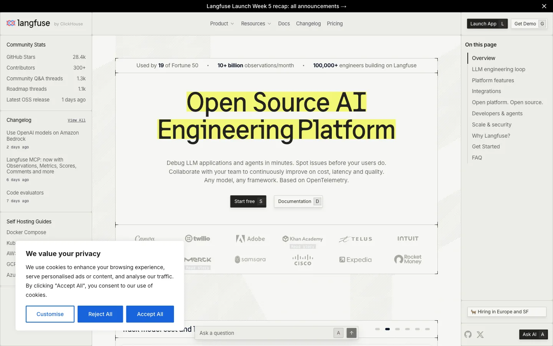
Task: Click the Launch App button
Action: tap(487, 24)
